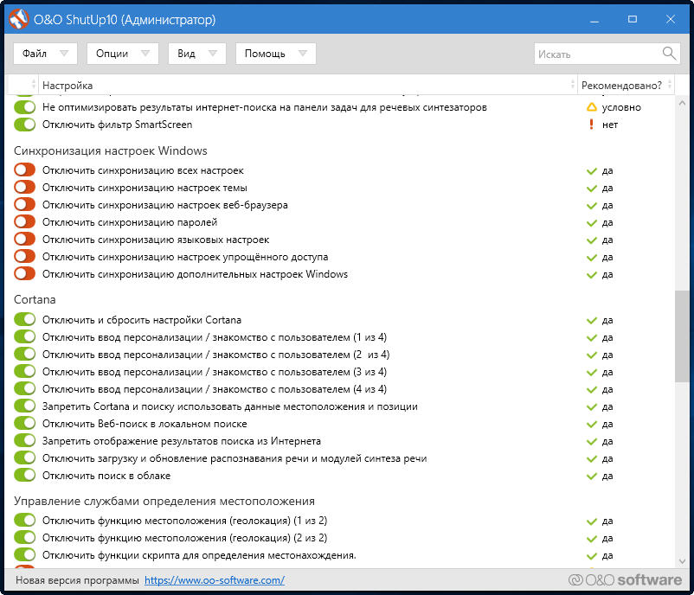The height and width of the screenshot is (595, 694).
Task: Enable 'Отключить синхронизацию языковых настроек' toggle
Action: coord(24,239)
